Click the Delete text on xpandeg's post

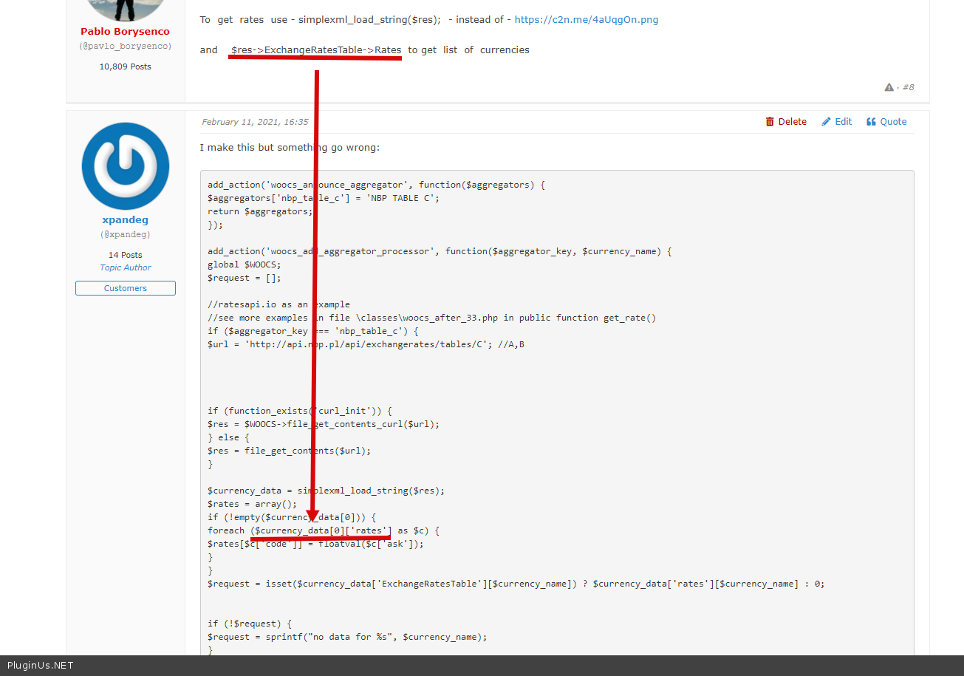tap(792, 122)
